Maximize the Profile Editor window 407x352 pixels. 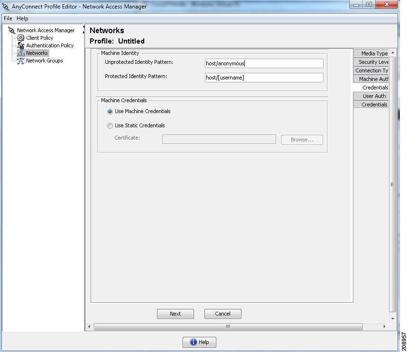click(x=369, y=4)
